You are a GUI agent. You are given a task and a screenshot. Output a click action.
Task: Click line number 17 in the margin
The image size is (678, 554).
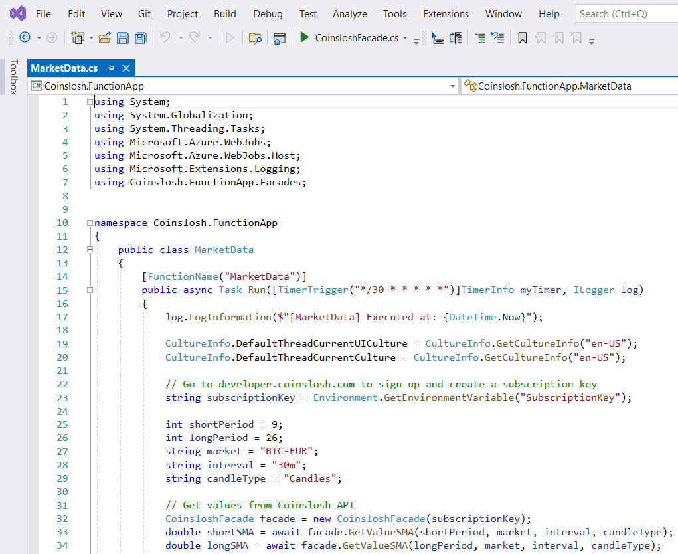(62, 317)
